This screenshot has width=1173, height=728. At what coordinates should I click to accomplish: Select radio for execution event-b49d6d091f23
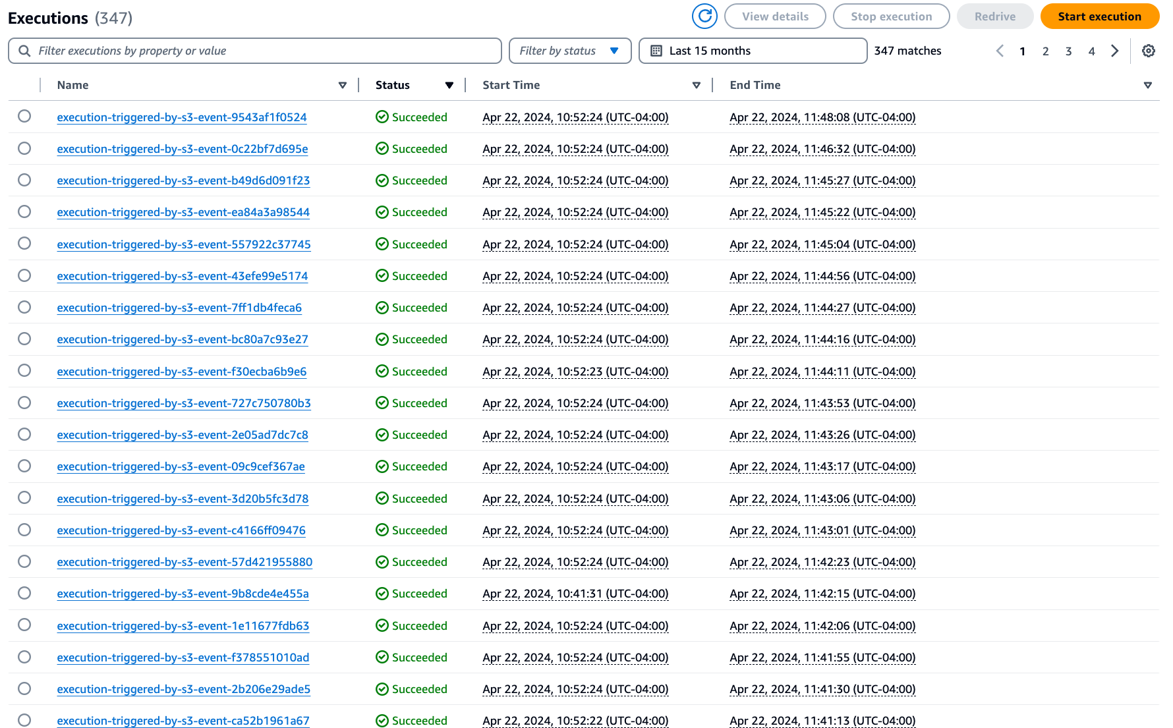24,180
